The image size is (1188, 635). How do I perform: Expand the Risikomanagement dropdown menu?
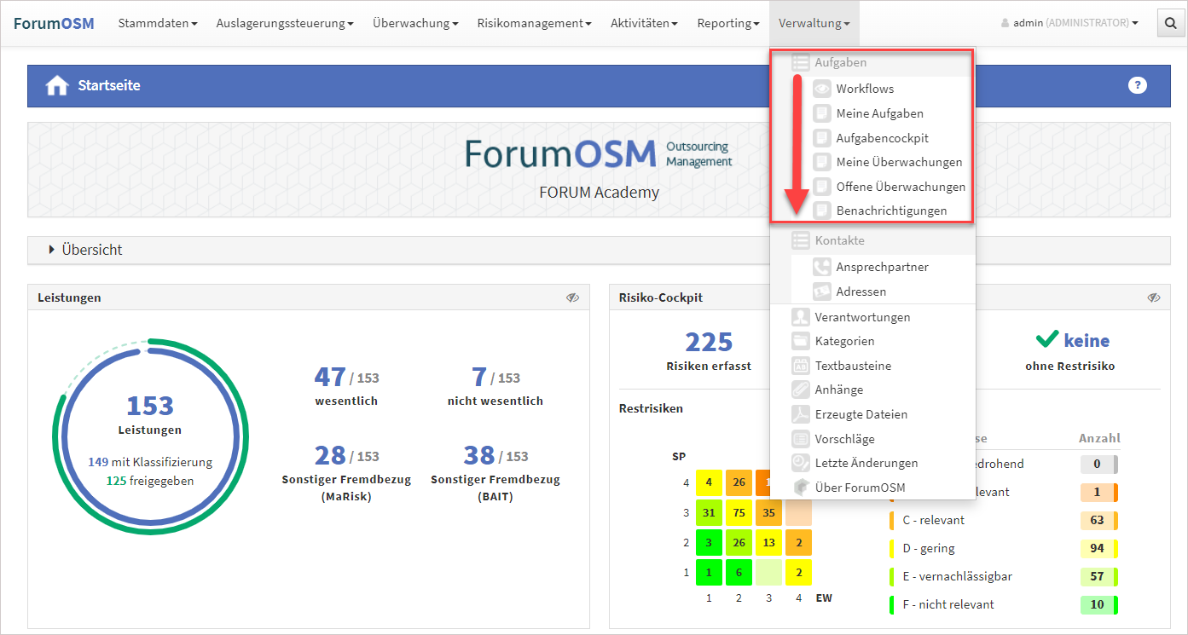pyautogui.click(x=534, y=24)
